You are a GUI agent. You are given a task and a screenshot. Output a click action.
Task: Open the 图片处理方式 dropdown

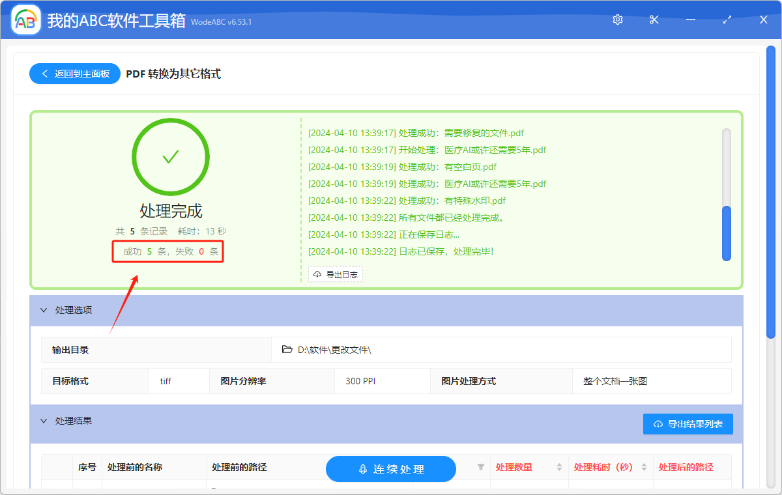click(x=651, y=380)
